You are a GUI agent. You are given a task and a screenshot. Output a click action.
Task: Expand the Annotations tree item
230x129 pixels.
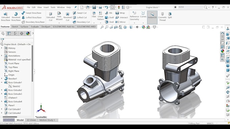tap(2, 56)
